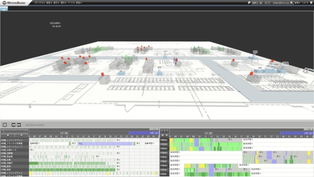Click the 2023/09/01 date label in 3D view
The height and width of the screenshot is (177, 314).
pyautogui.click(x=55, y=23)
